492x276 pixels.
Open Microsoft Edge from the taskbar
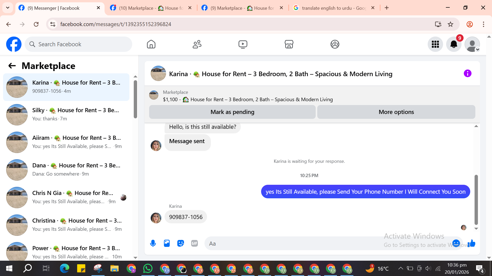click(65, 268)
